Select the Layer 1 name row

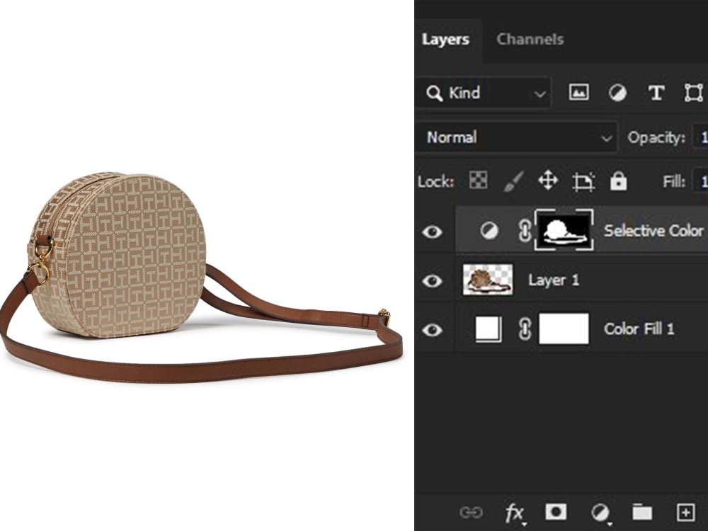point(553,280)
